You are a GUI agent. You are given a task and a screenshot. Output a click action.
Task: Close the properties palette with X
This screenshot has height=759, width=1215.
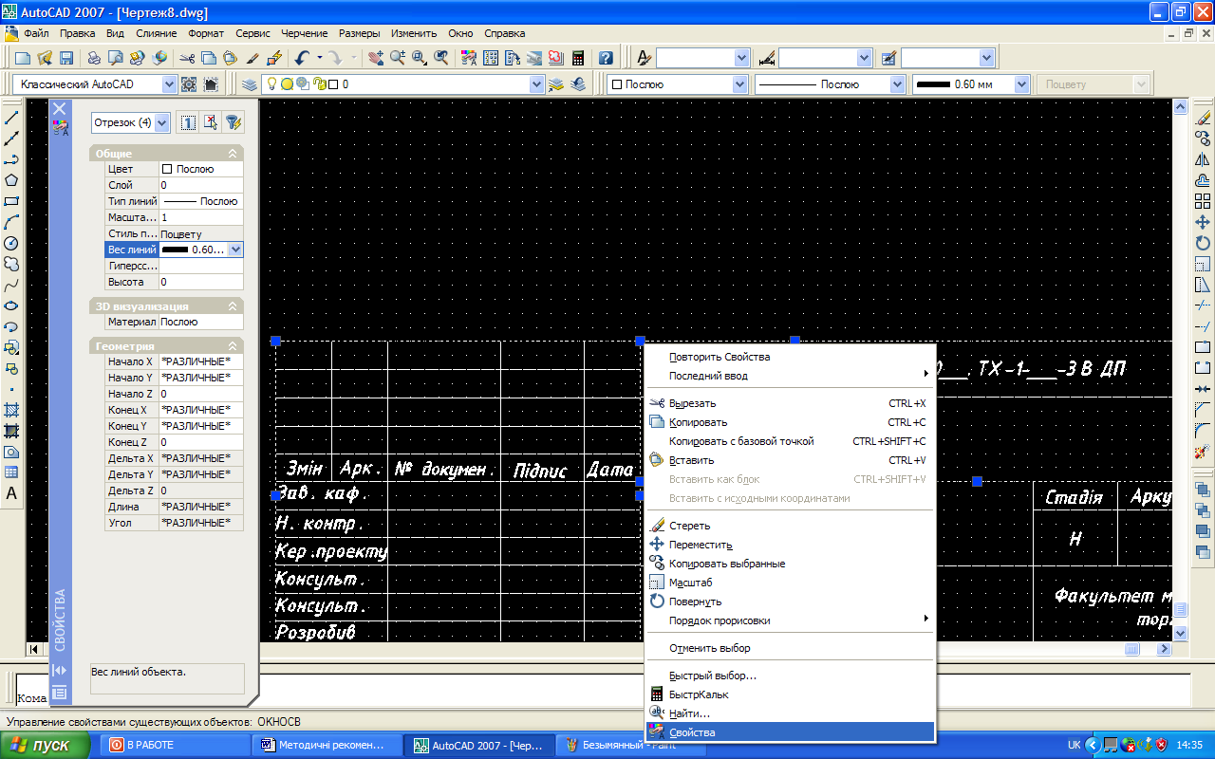click(x=59, y=108)
